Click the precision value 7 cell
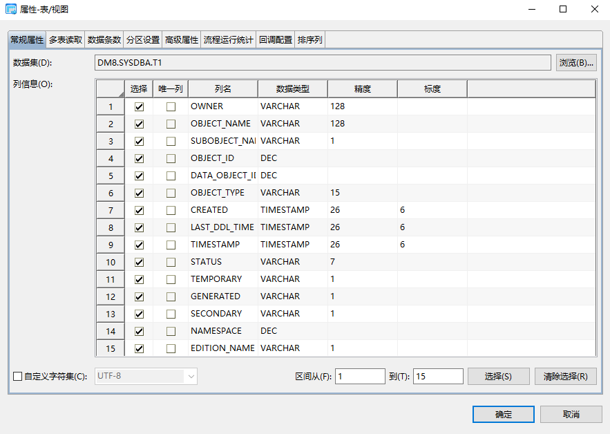The height and width of the screenshot is (434, 610). pyautogui.click(x=363, y=262)
